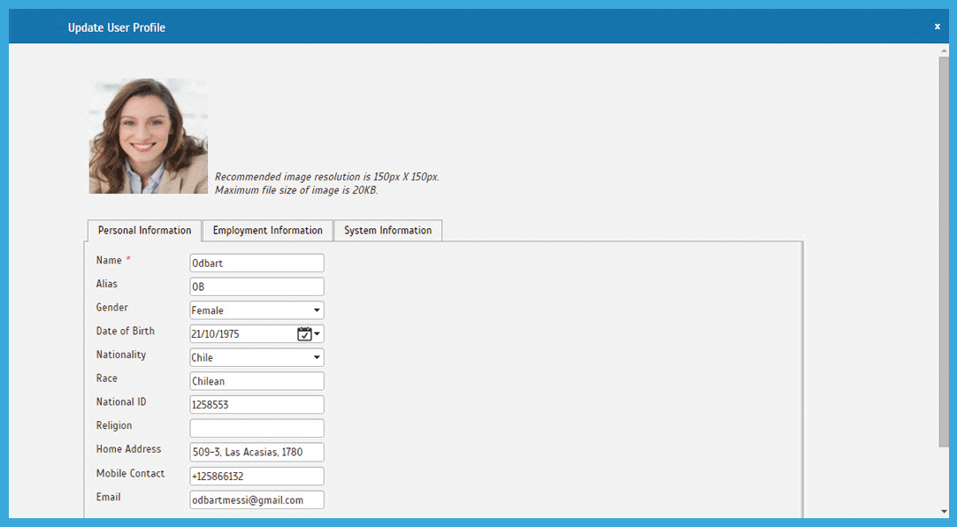The image size is (957, 527).
Task: Click the 'Update User Profile' title text
Action: click(117, 27)
